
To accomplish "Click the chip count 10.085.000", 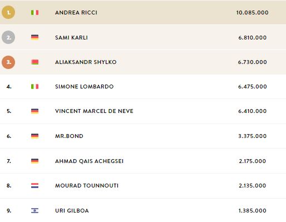I will pos(252,12).
